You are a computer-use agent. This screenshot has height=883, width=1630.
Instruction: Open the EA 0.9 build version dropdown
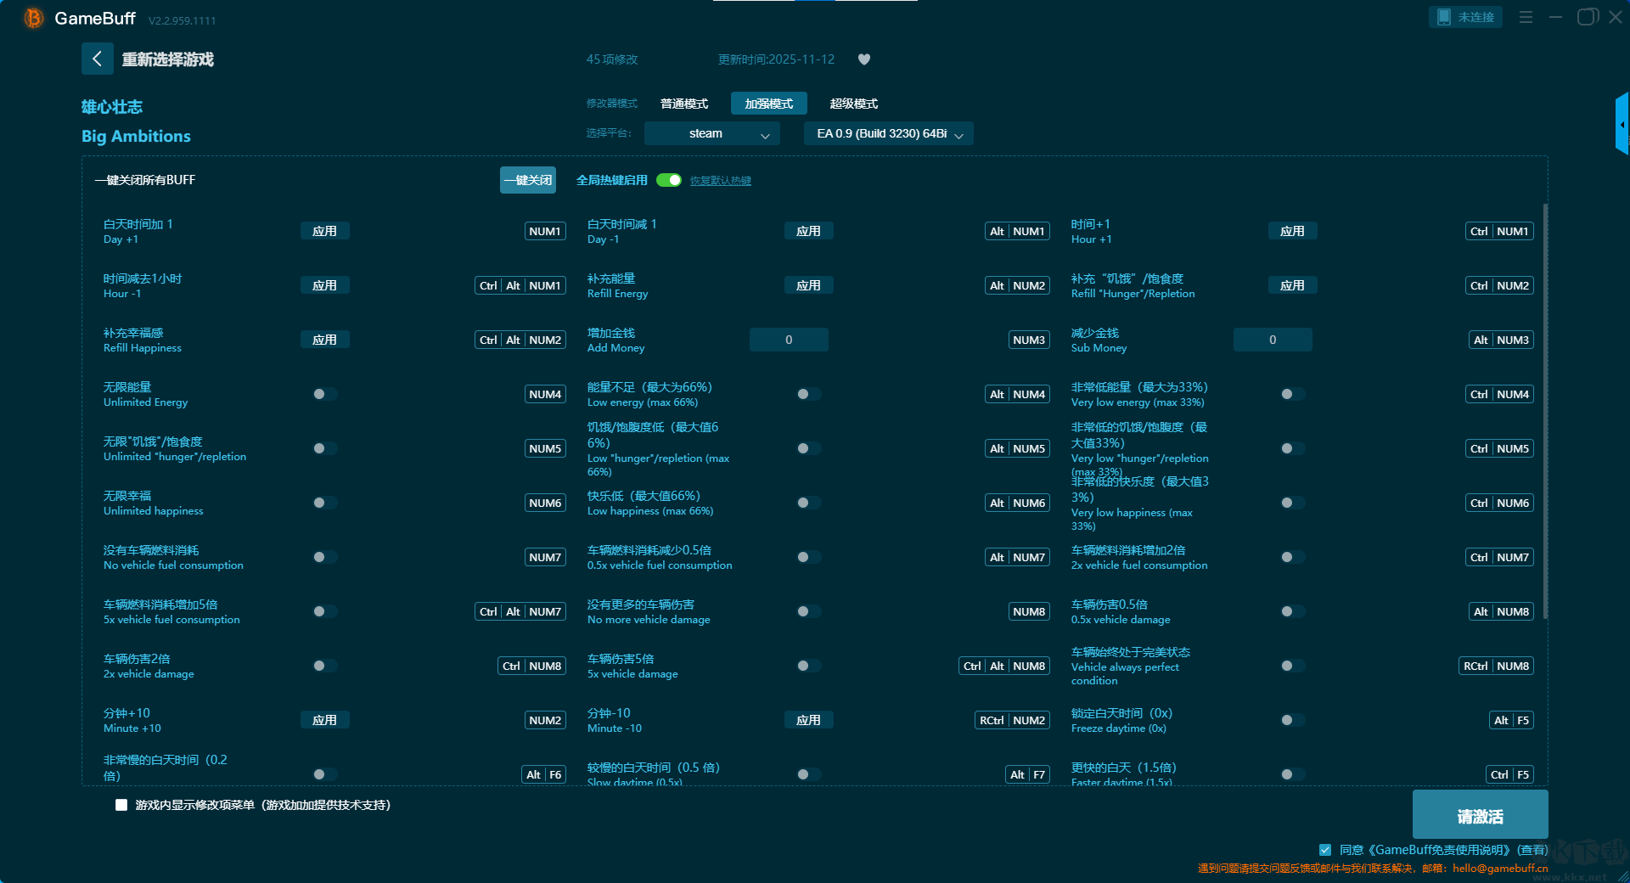889,133
